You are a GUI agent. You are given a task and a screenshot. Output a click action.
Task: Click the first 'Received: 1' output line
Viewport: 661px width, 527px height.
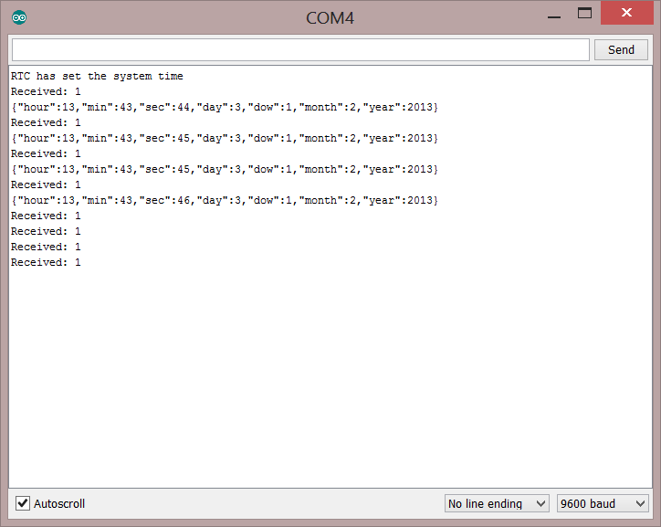46,92
